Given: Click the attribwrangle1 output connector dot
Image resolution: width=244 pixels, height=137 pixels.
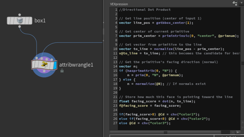Looking at the screenshot, I should pos(44,71).
